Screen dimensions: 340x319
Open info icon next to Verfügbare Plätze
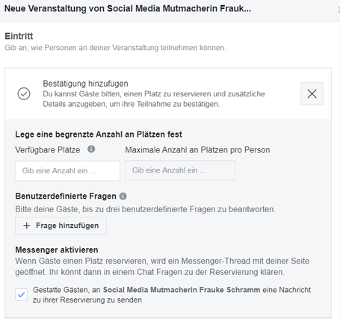(91, 149)
